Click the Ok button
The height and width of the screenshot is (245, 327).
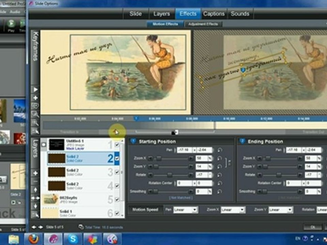tap(313, 227)
